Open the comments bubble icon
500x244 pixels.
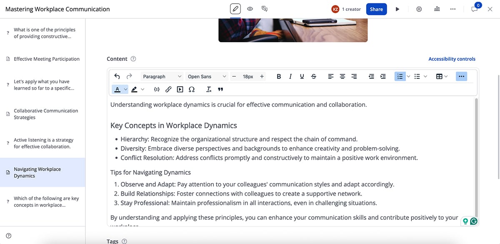[x=474, y=9]
